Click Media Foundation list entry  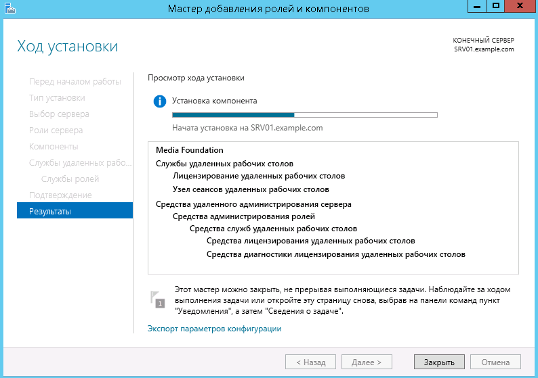[190, 150]
